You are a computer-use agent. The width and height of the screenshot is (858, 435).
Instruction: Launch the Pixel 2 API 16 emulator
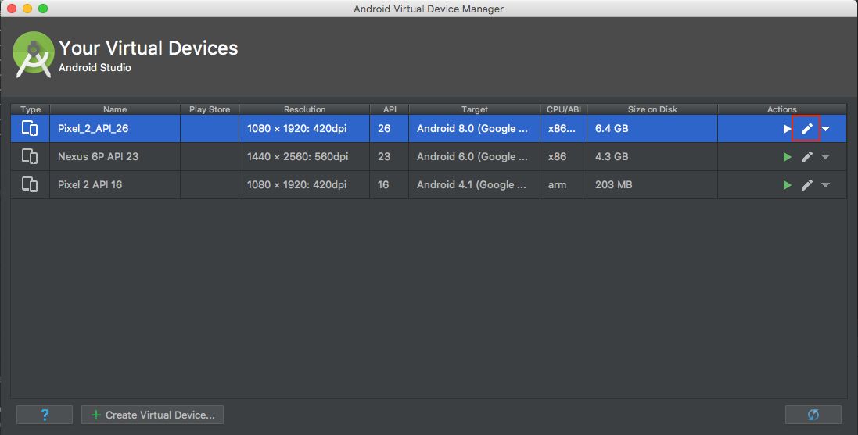[787, 185]
